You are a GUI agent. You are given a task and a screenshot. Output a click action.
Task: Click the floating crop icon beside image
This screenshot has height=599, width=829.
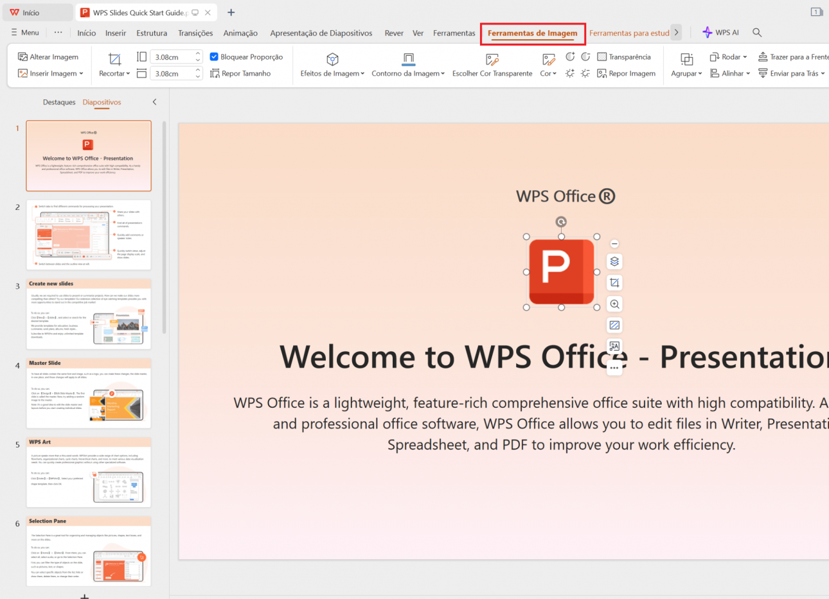614,282
